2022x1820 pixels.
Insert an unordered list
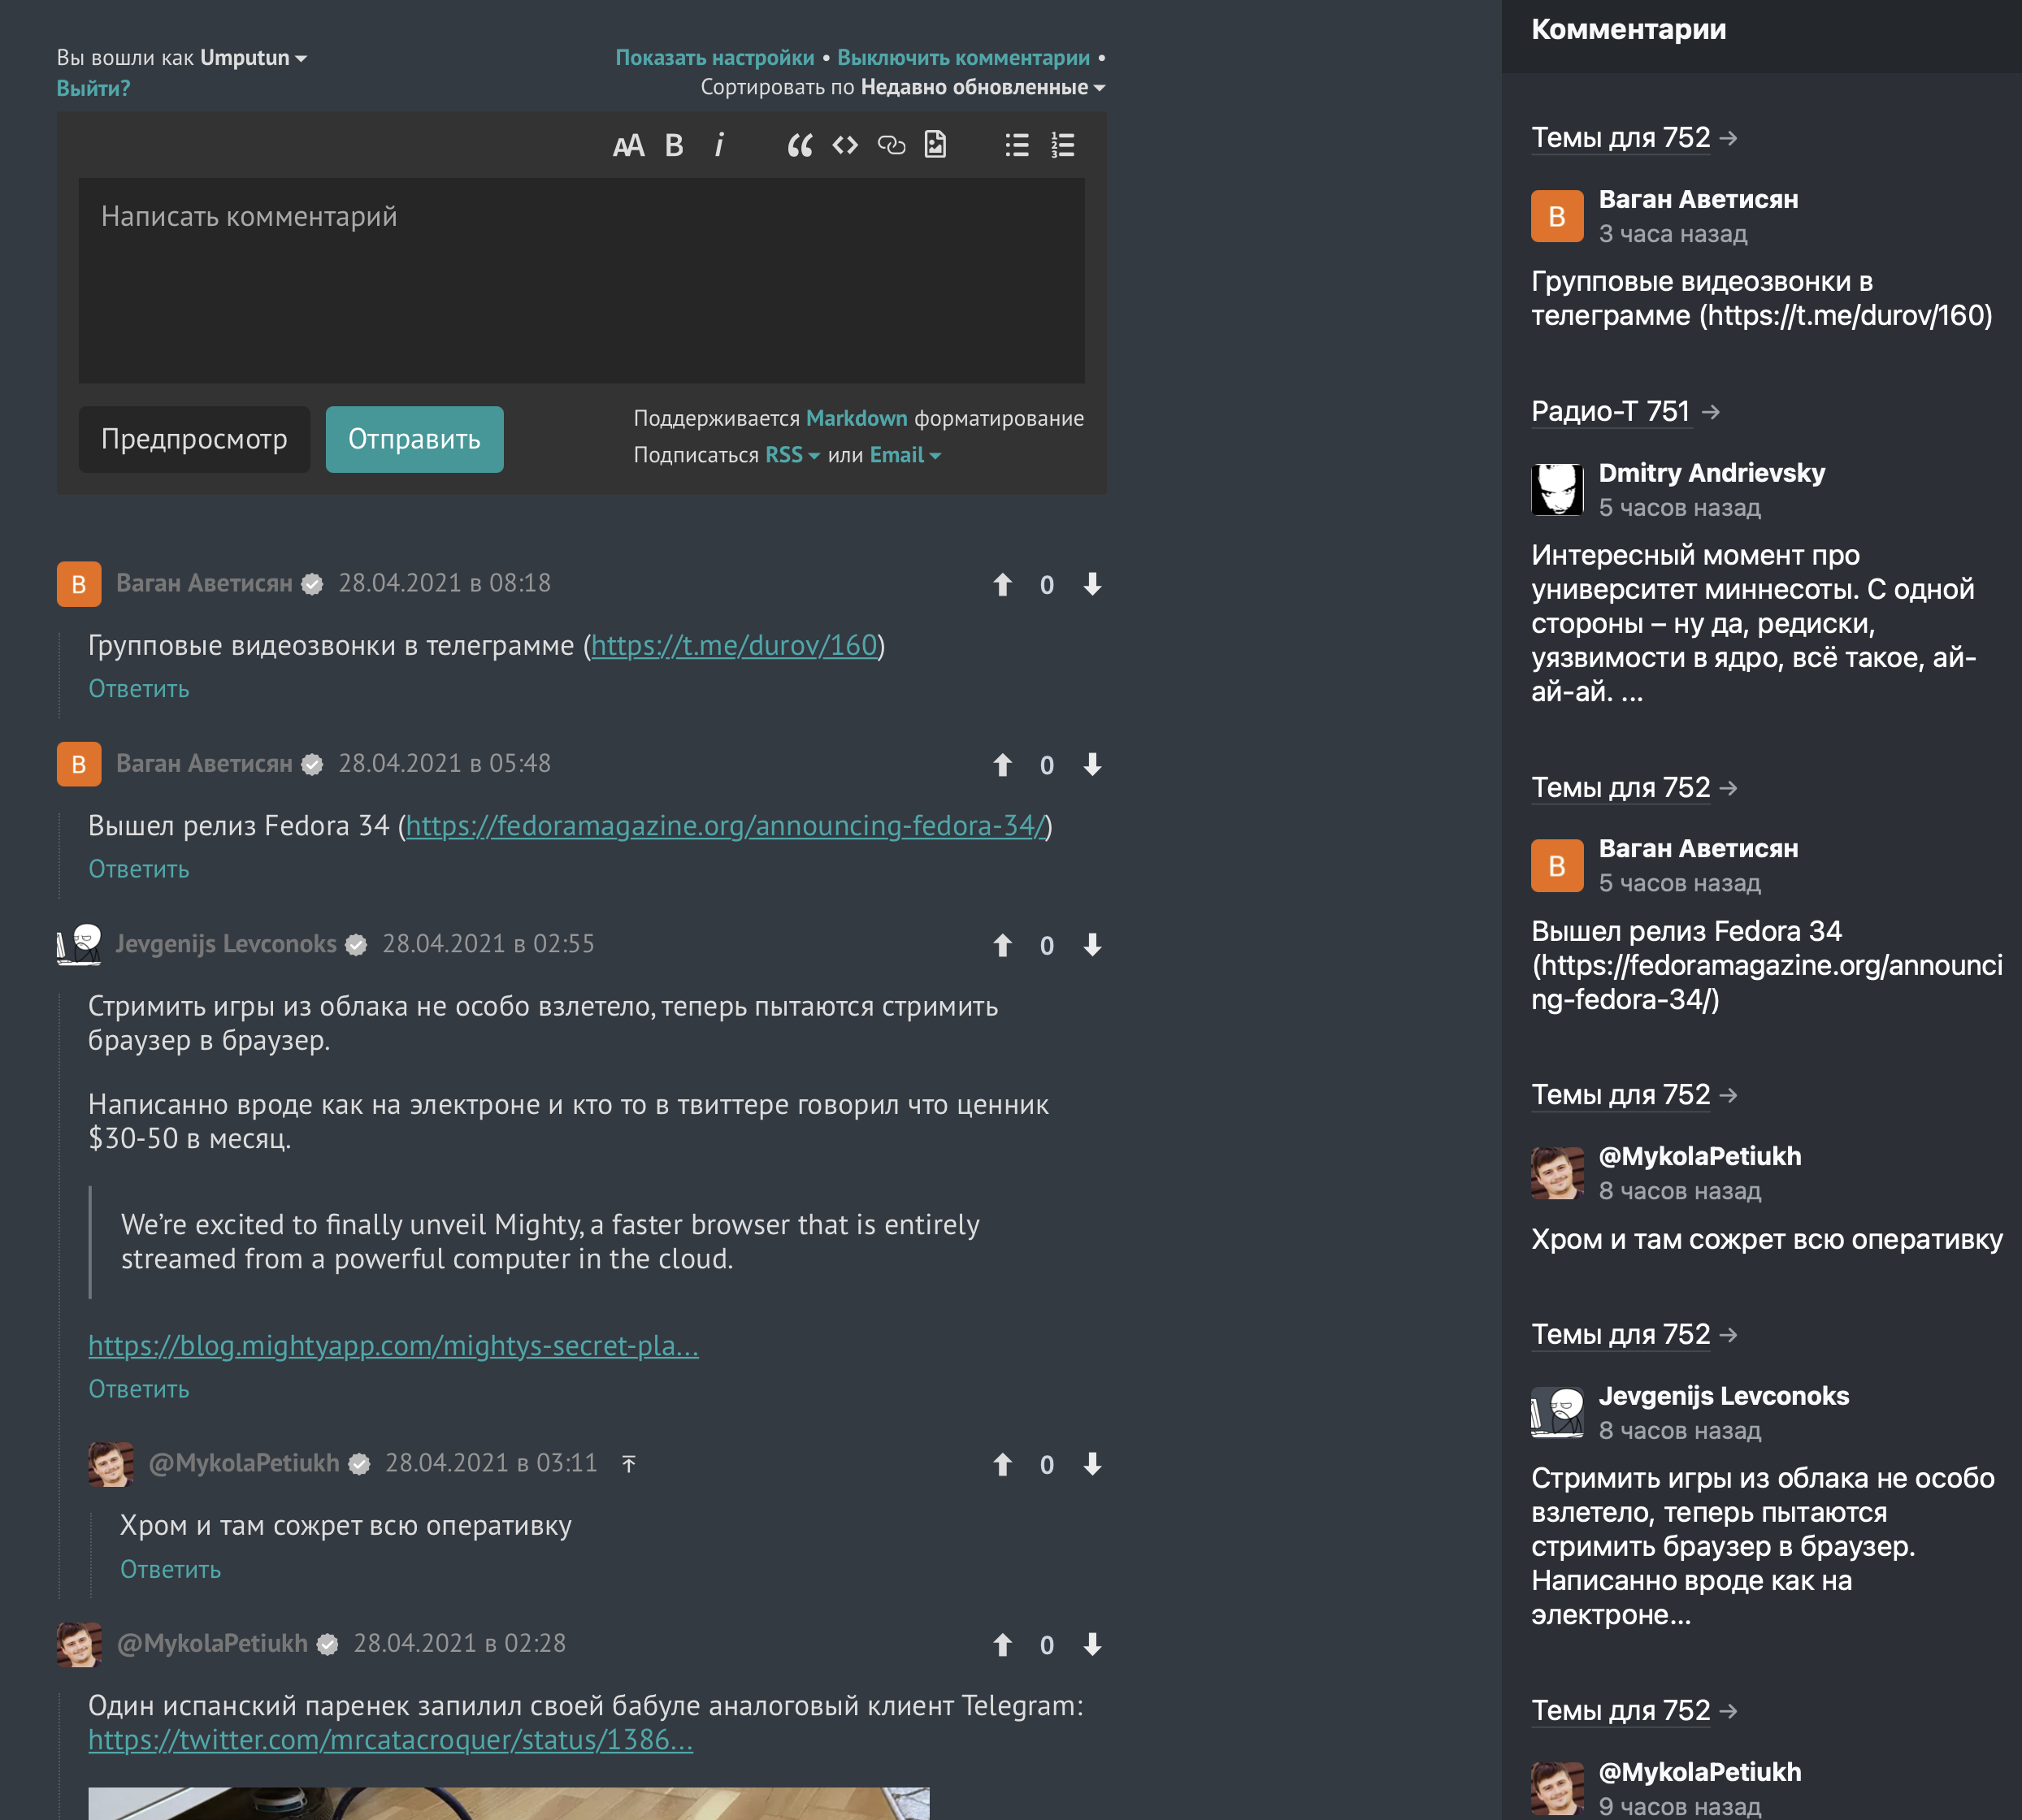(1016, 146)
